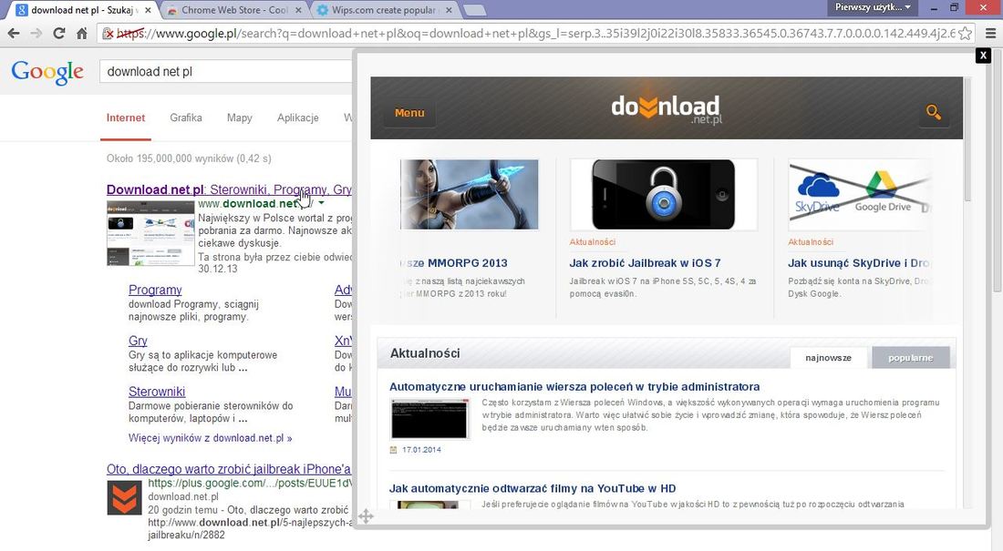The width and height of the screenshot is (1003, 551).
Task: Open the Sterowniki sitelink
Action: [157, 392]
